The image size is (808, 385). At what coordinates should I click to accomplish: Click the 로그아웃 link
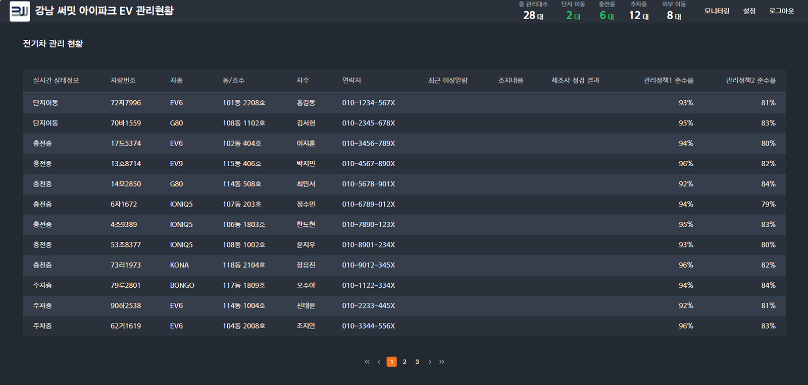tap(781, 11)
